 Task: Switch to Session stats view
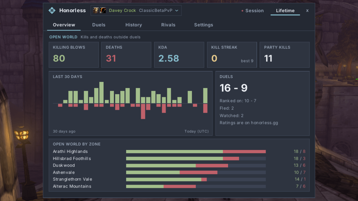[252, 11]
